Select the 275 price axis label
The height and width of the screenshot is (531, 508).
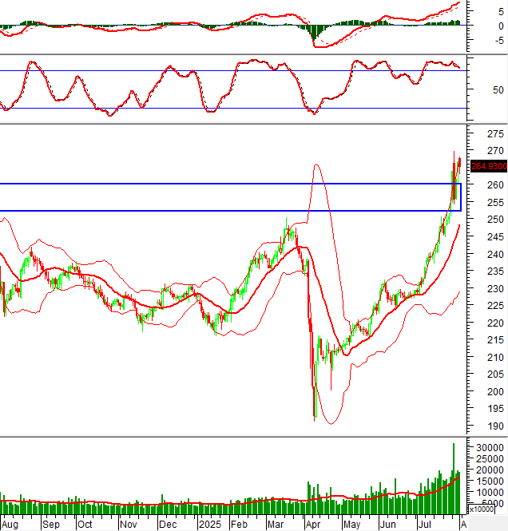495,134
